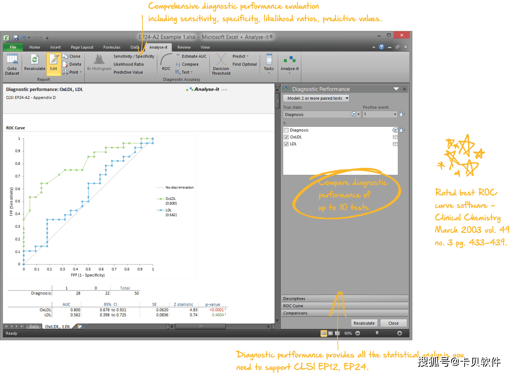This screenshot has height=373, width=513.
Task: Open the File tab
Action: [x=13, y=47]
